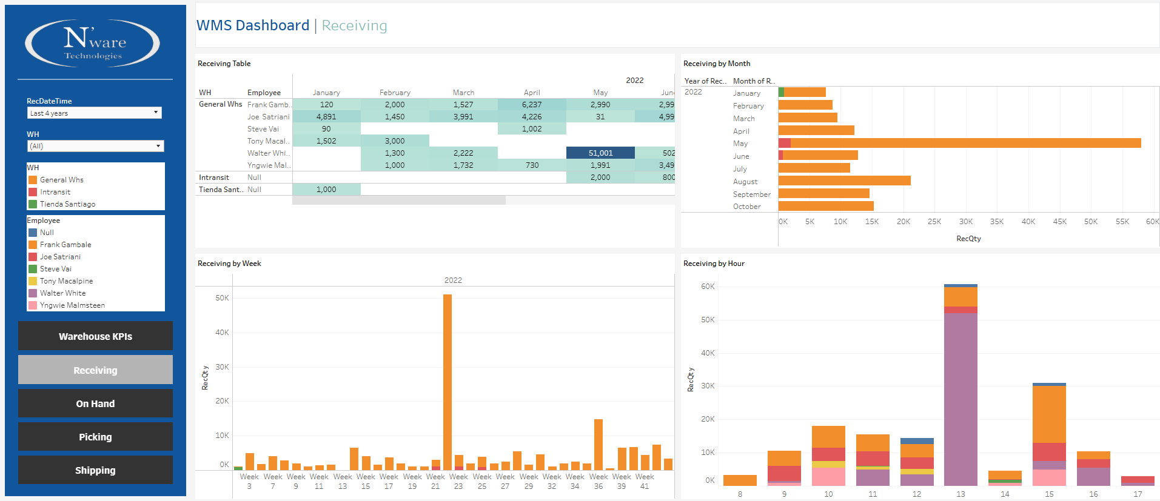Image resolution: width=1160 pixels, height=501 pixels.
Task: Highlight Tony Macalpine in the Employee legend
Action: click(66, 281)
